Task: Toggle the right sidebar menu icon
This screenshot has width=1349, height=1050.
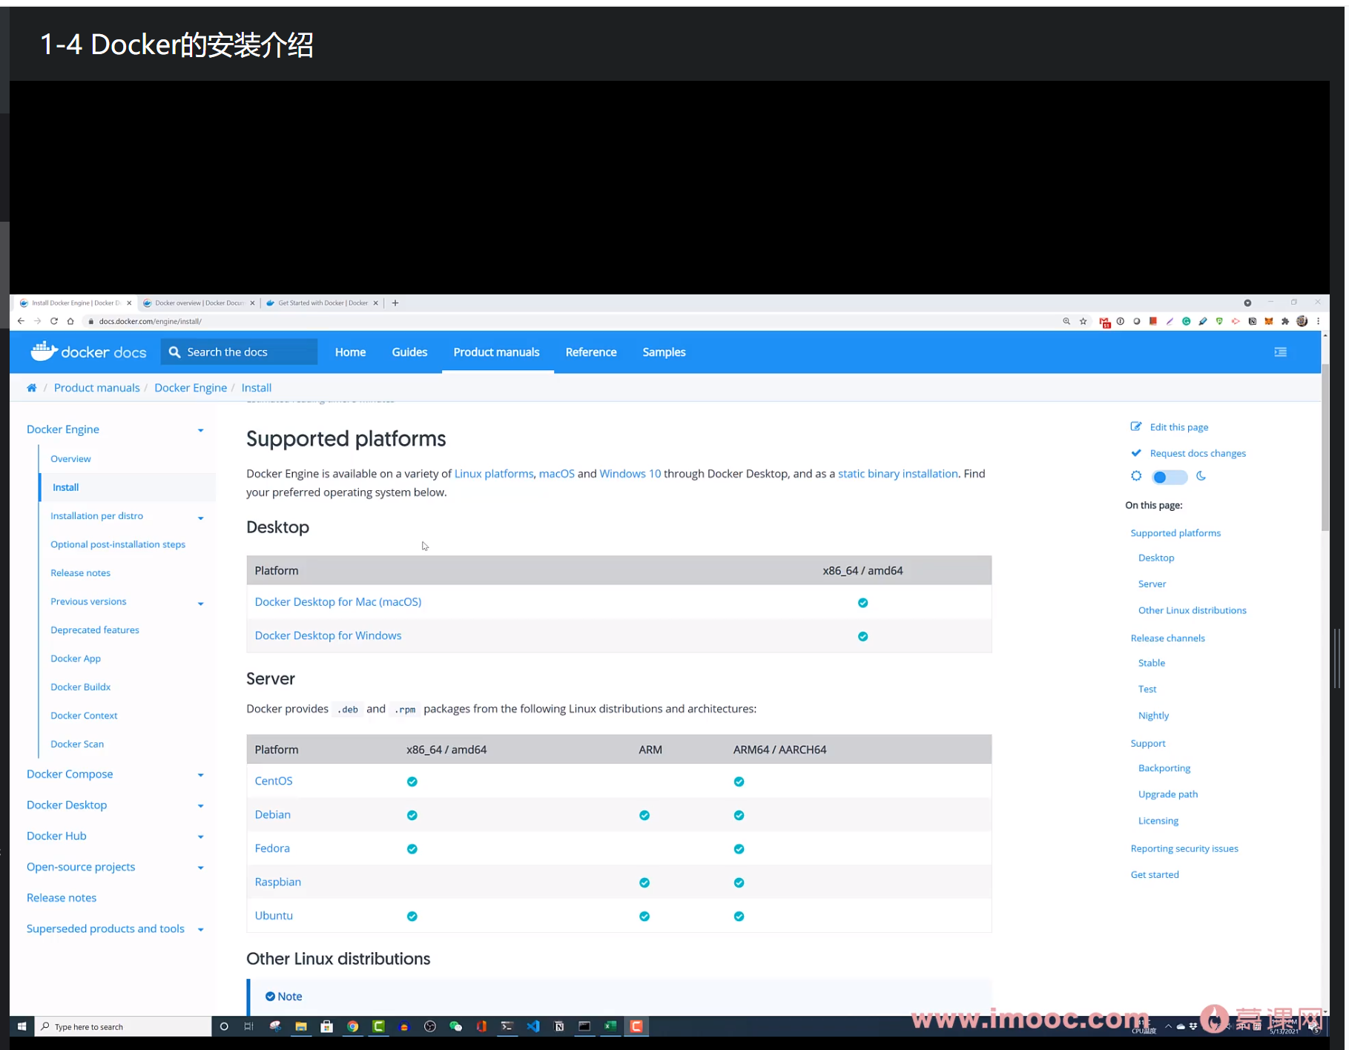Action: [x=1281, y=352]
